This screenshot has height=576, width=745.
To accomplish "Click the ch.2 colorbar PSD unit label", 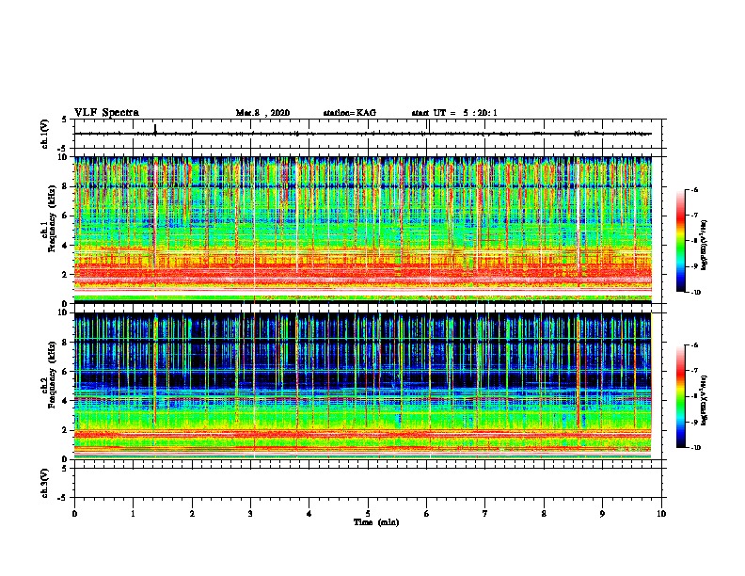I will pyautogui.click(x=705, y=400).
